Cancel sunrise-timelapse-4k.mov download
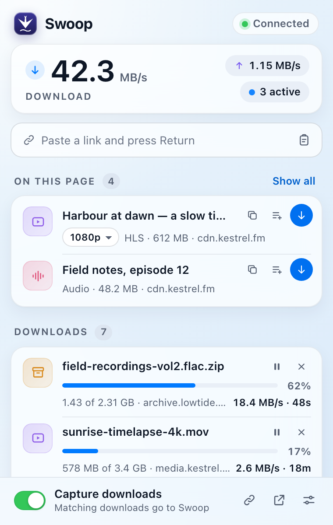The image size is (333, 525). (301, 432)
